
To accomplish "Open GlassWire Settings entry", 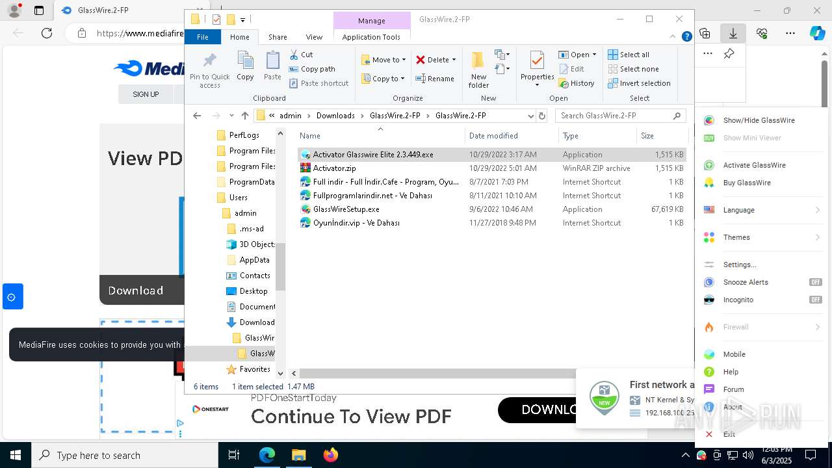I will click(740, 265).
